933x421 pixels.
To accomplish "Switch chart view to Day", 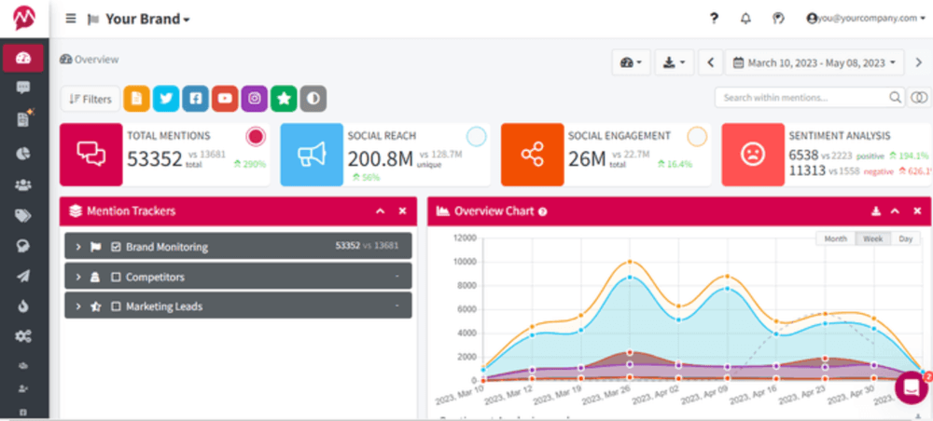I will (x=904, y=239).
